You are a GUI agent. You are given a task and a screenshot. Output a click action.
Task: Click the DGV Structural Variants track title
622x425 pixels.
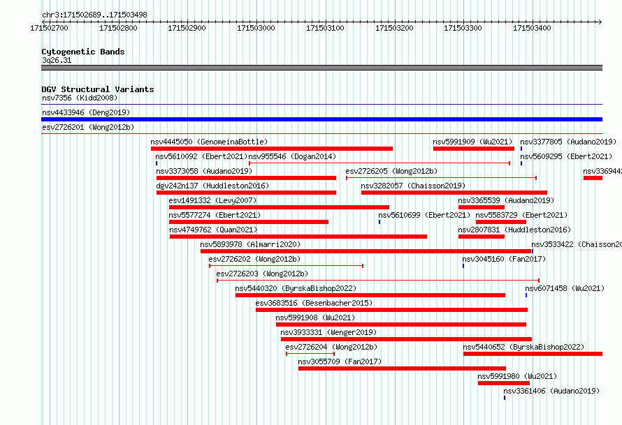click(98, 89)
